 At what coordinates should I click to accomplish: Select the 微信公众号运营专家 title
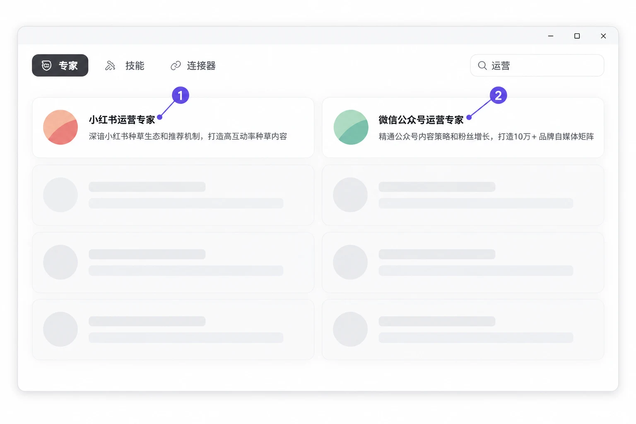tap(421, 120)
